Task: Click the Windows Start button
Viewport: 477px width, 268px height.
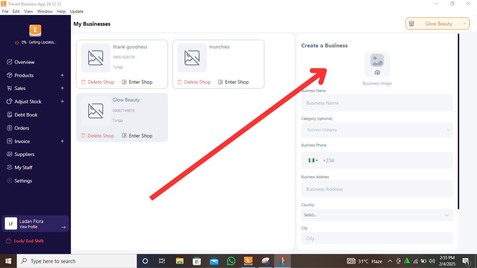Action: (8, 261)
